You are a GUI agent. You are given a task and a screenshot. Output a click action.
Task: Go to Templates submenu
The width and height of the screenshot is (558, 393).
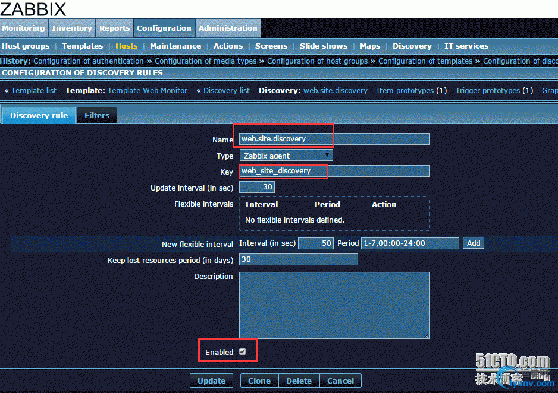click(x=82, y=46)
